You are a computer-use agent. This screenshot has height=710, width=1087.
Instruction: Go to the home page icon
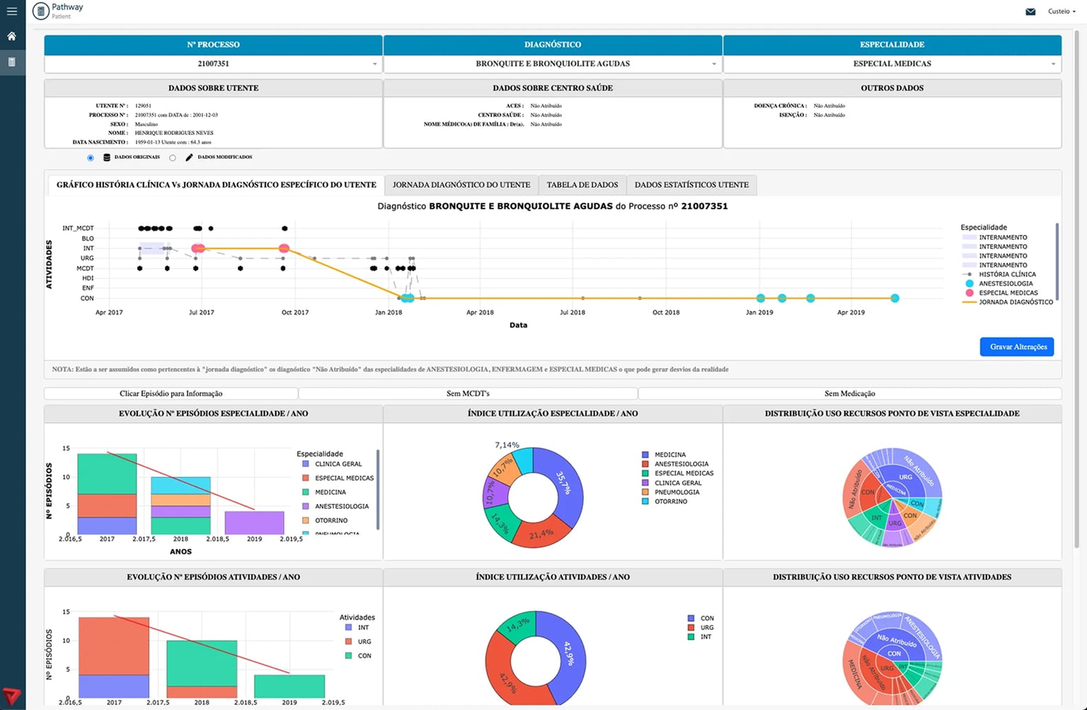[x=11, y=36]
